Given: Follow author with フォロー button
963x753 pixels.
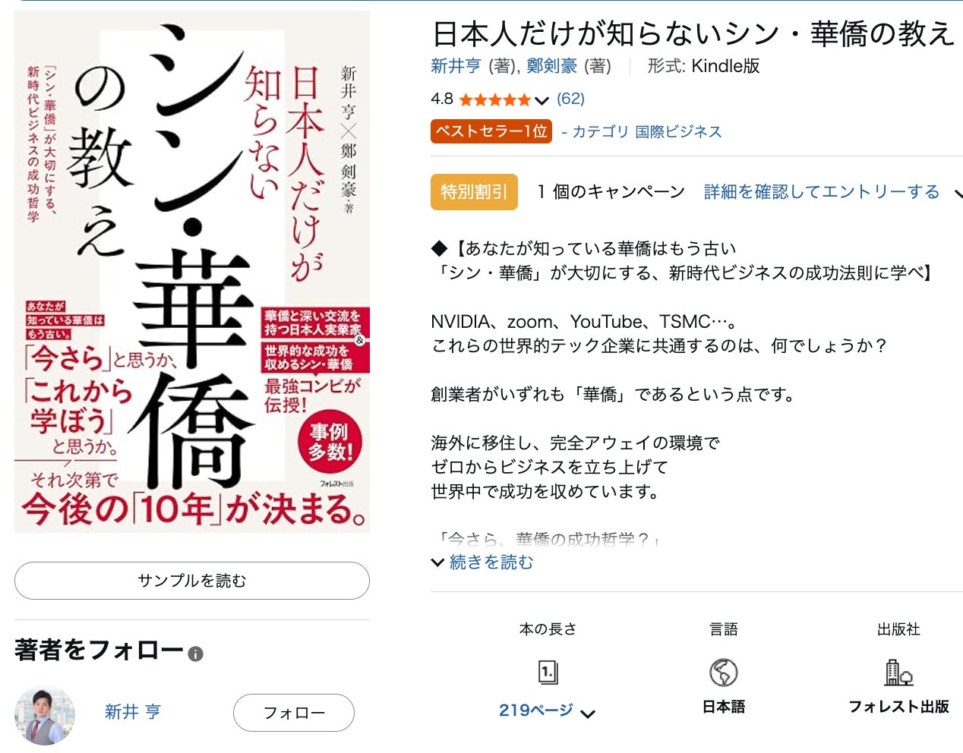Looking at the screenshot, I should (x=294, y=713).
